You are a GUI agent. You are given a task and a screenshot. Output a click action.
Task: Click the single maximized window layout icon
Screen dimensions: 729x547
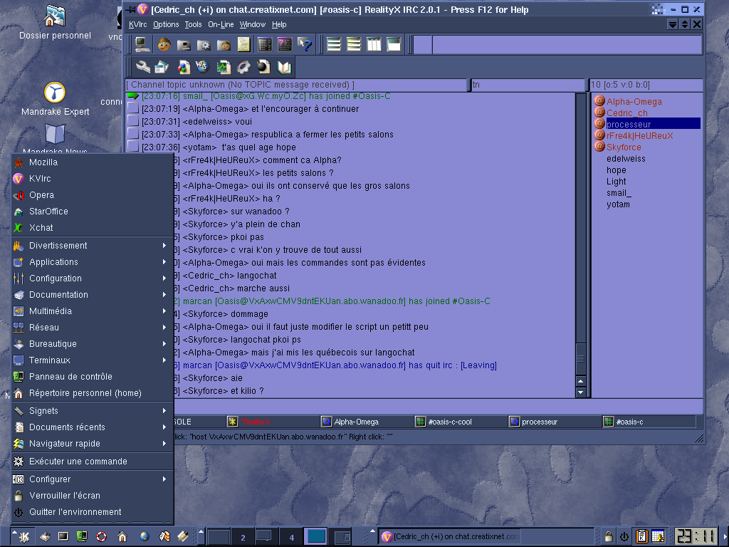pyautogui.click(x=394, y=45)
